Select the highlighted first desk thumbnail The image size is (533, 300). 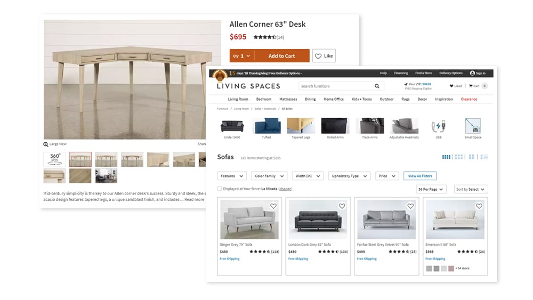(x=80, y=159)
